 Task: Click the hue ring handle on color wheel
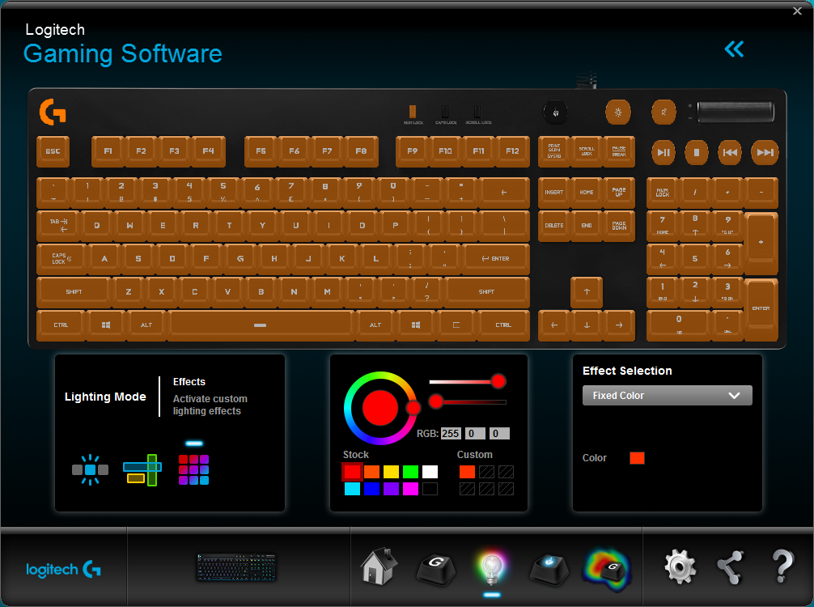413,408
